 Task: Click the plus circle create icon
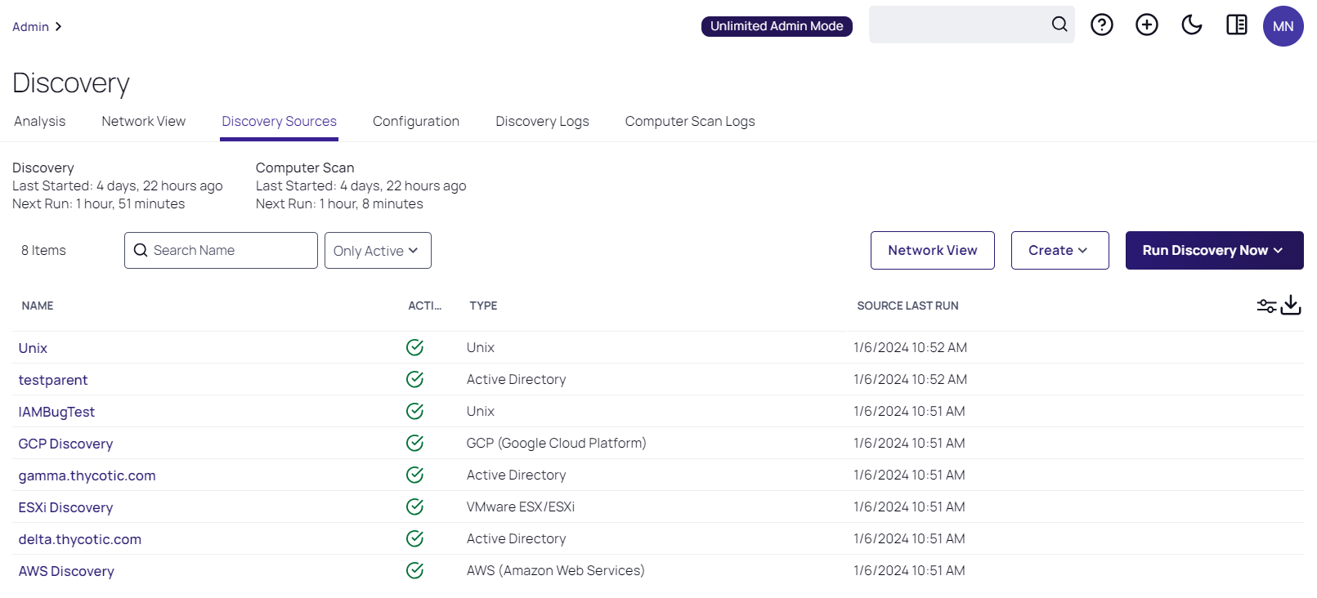coord(1147,25)
